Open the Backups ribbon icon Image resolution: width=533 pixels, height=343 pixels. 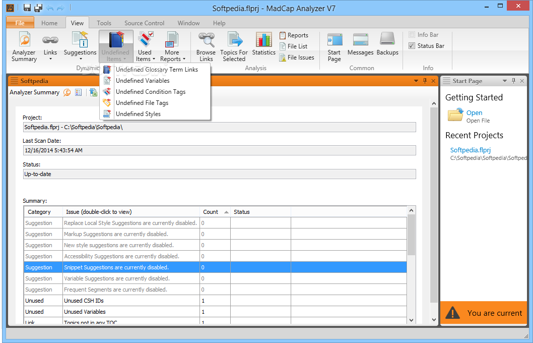(x=387, y=43)
